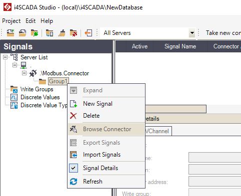Click the exit arrow toolbar icon
This screenshot has width=241, height=196.
[x=88, y=33]
